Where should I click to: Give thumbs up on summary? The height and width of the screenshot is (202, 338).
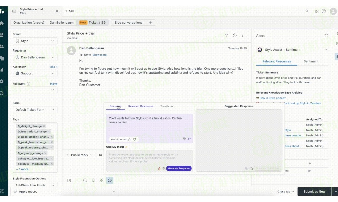click(x=129, y=139)
